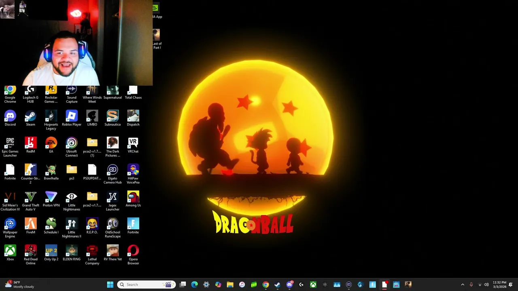Select the Red Dead Online desktop icon

point(30,255)
